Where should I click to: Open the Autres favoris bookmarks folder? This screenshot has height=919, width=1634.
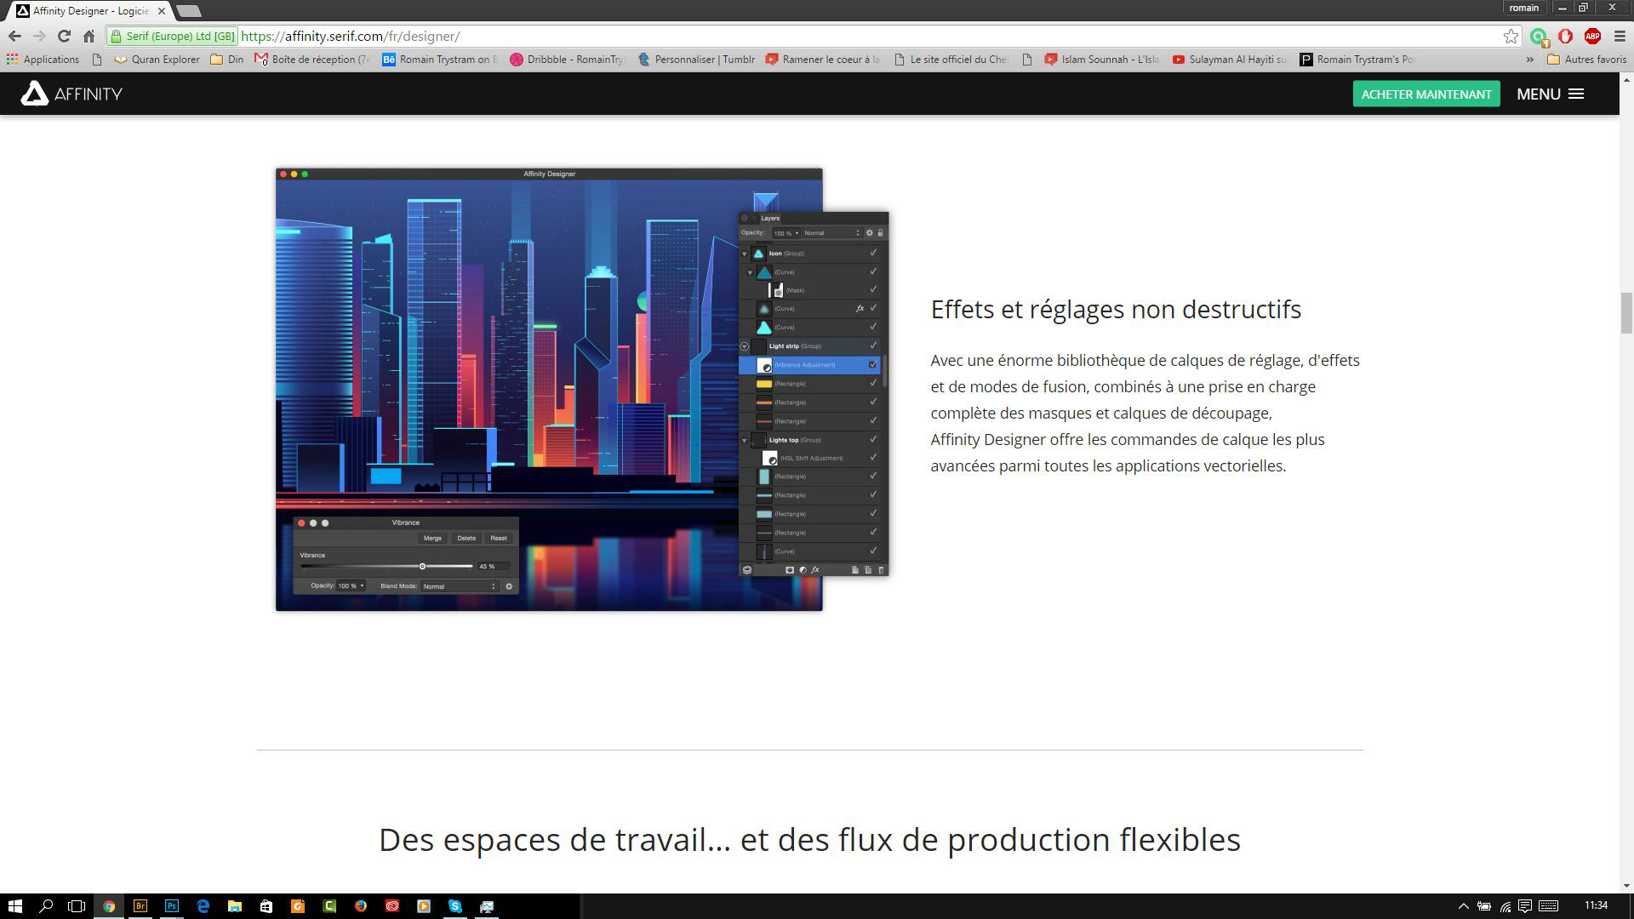pyautogui.click(x=1586, y=60)
